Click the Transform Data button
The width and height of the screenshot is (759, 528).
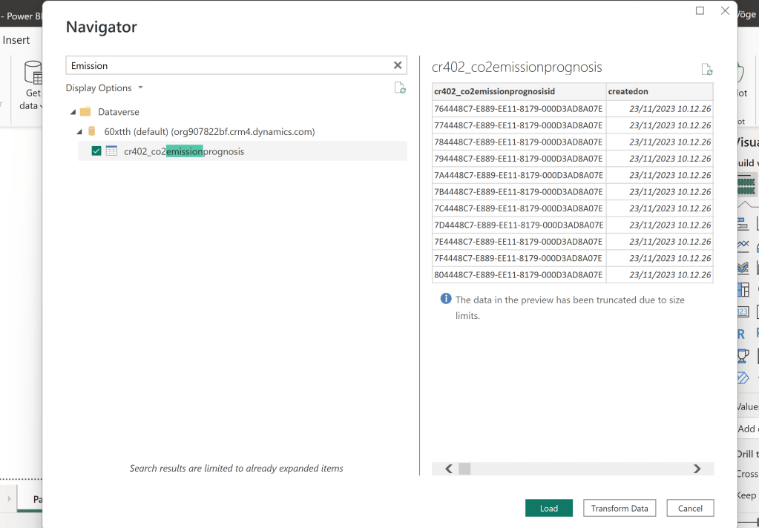point(620,508)
